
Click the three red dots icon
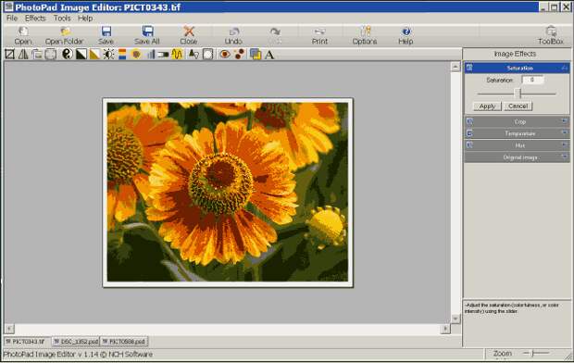240,55
